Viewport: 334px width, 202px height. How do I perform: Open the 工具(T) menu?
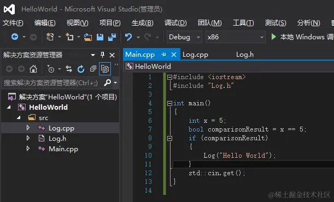coord(243,23)
